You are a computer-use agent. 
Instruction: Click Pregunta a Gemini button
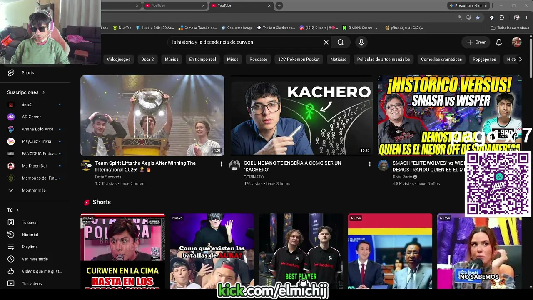pyautogui.click(x=468, y=5)
